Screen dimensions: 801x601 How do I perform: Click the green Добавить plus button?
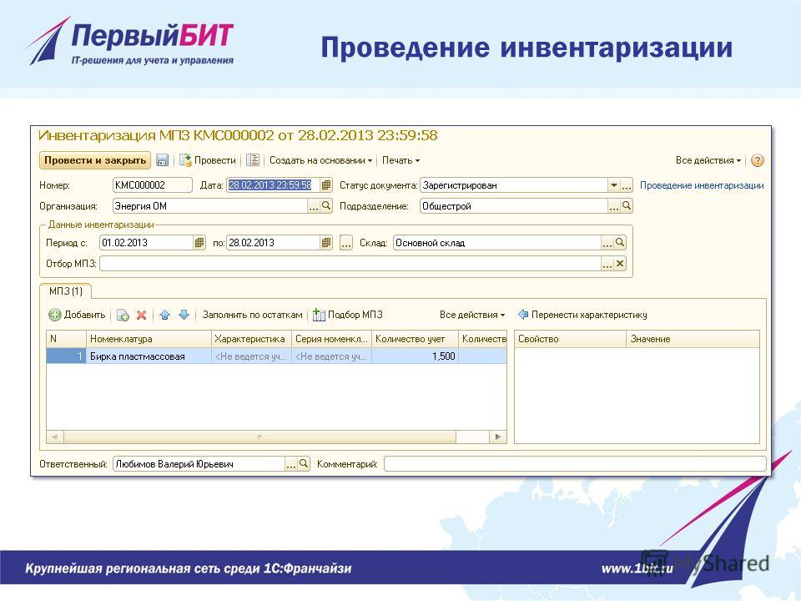pos(77,315)
